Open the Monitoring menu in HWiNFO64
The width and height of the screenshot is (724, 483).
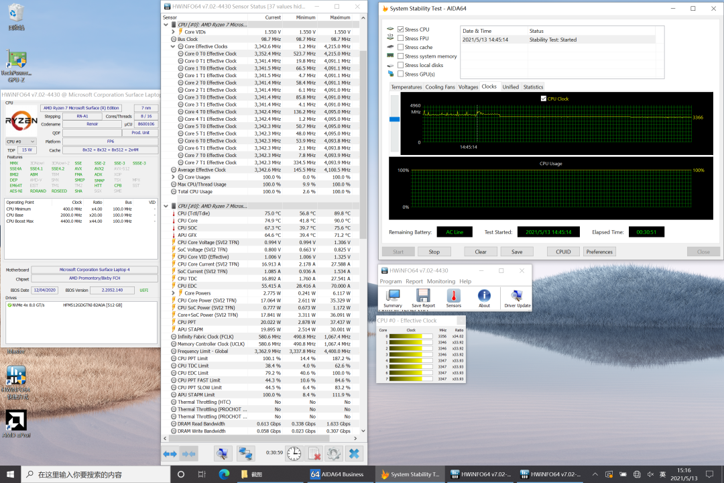(440, 281)
